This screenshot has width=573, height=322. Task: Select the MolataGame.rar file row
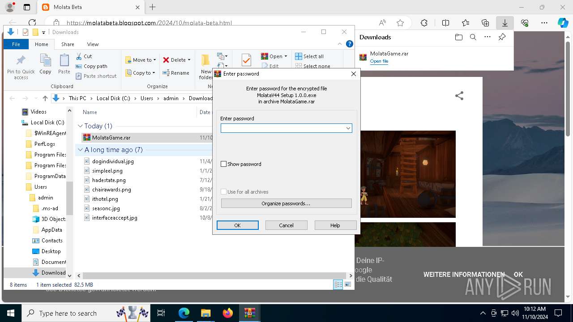pyautogui.click(x=147, y=138)
